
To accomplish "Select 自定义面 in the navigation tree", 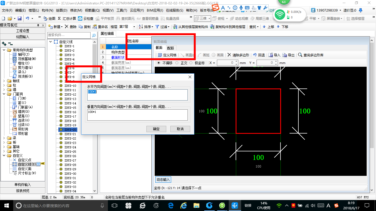I will [25, 169].
